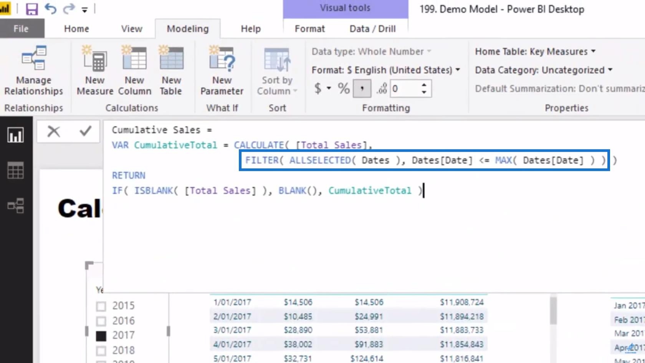Click the currency dollar format icon
The image size is (645, 363).
coord(318,89)
